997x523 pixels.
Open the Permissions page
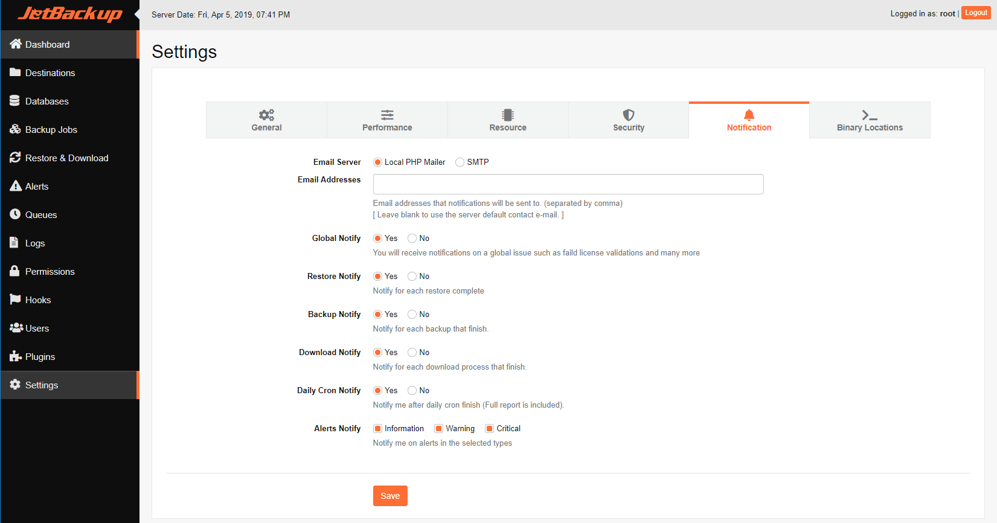pyautogui.click(x=69, y=271)
